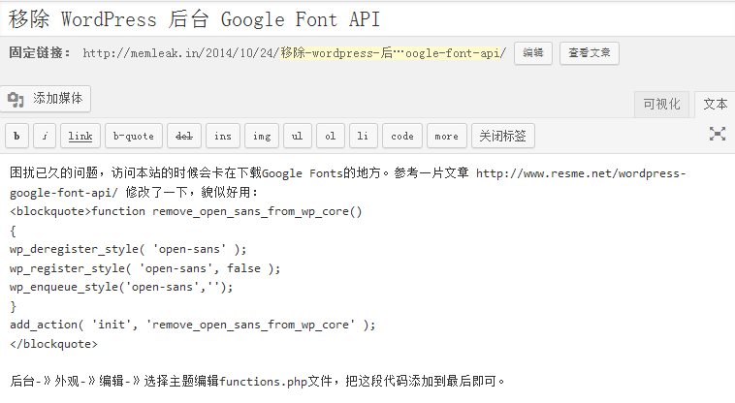Screen dimensions: 735x403
Task: Click the 固定链接 label
Action: [x=40, y=53]
